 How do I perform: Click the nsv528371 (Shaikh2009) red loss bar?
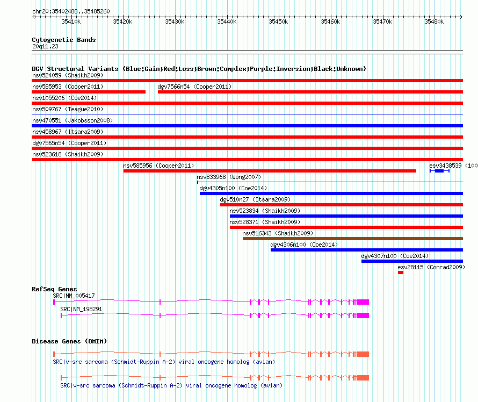(x=346, y=227)
